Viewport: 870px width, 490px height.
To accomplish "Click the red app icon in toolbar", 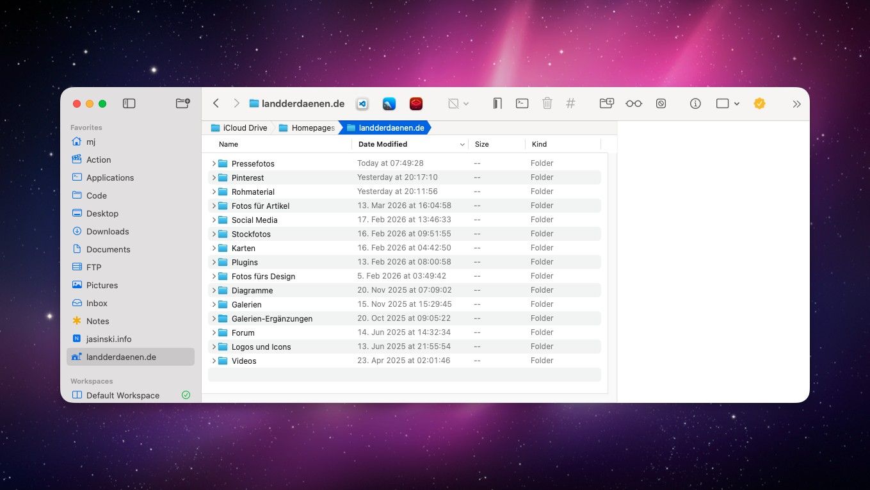I will click(x=416, y=104).
